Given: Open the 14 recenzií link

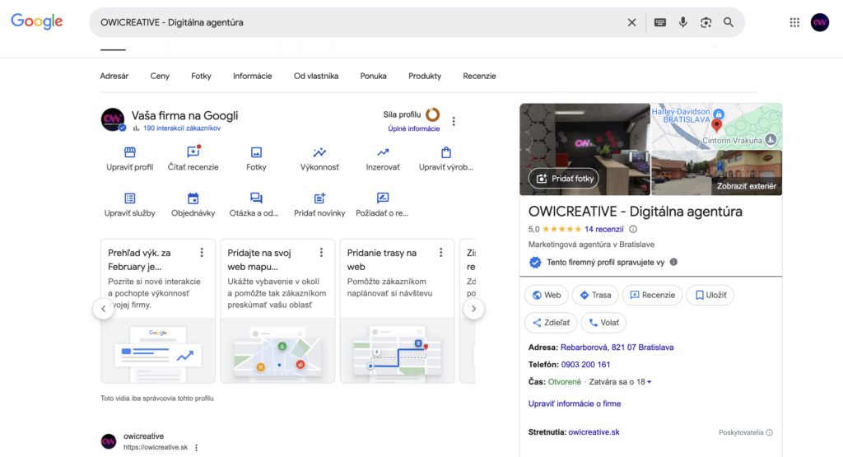Looking at the screenshot, I should (604, 230).
